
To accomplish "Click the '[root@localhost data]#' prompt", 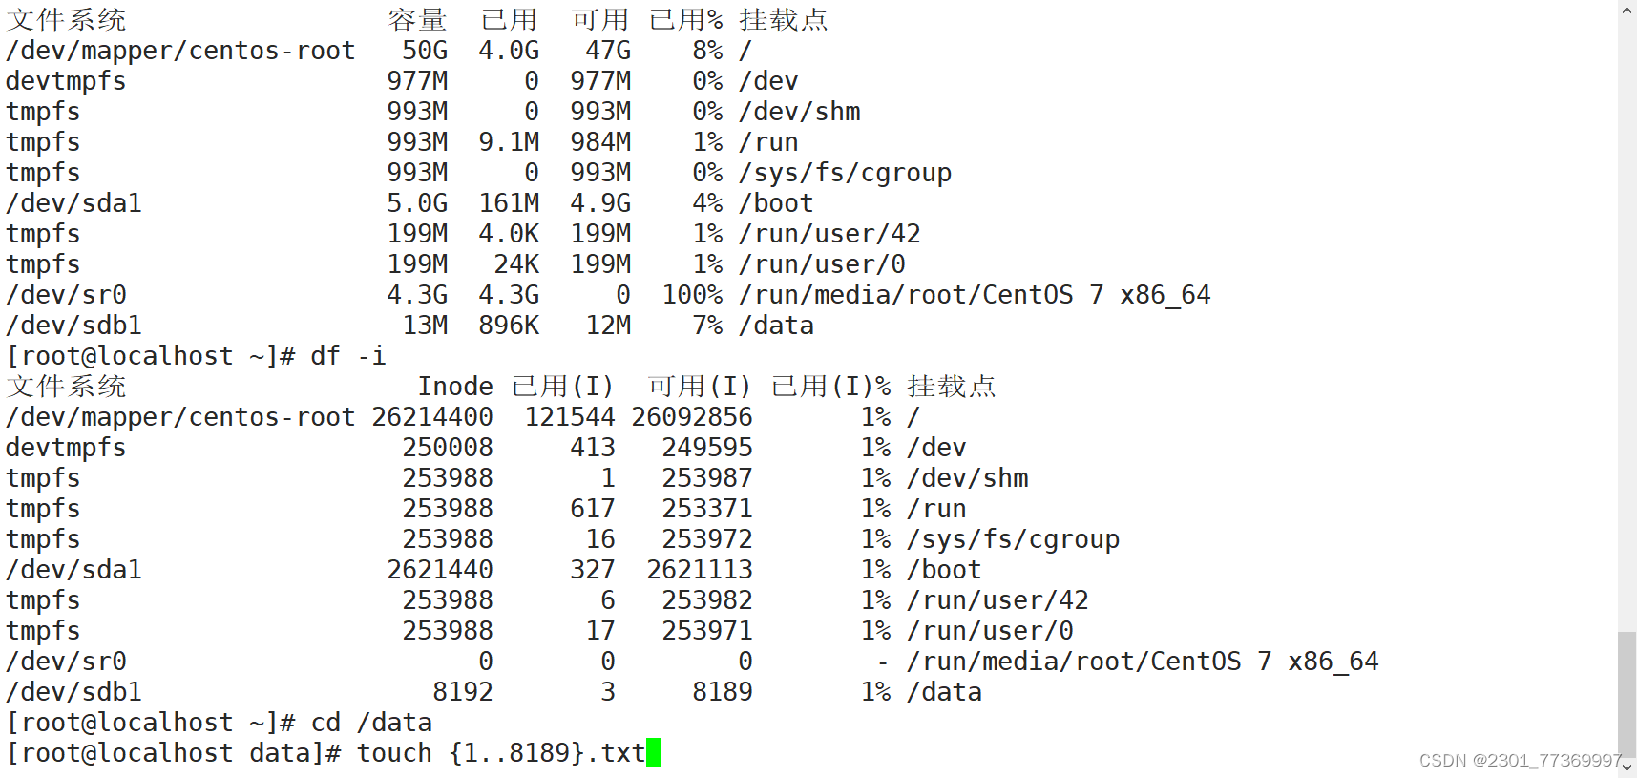I will tap(173, 753).
